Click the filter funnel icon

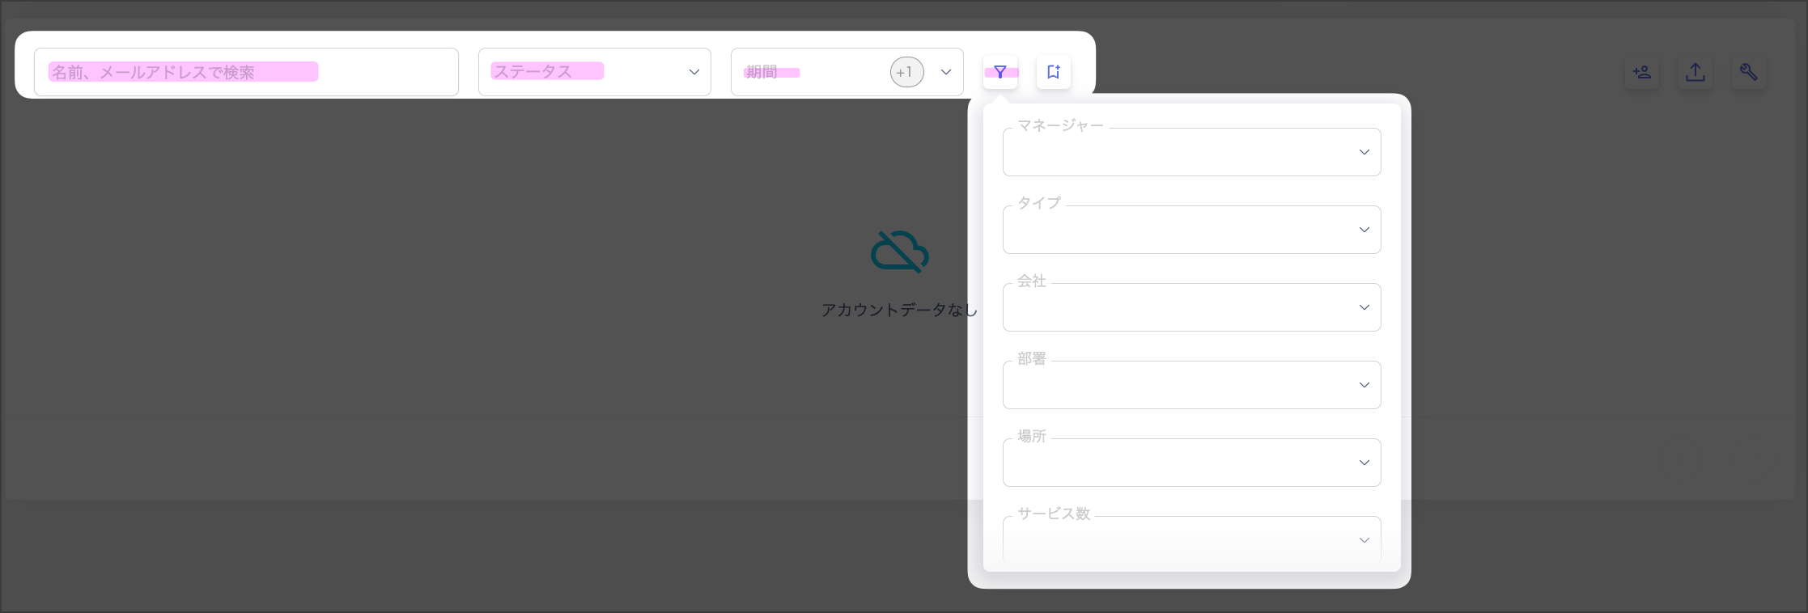point(1000,72)
